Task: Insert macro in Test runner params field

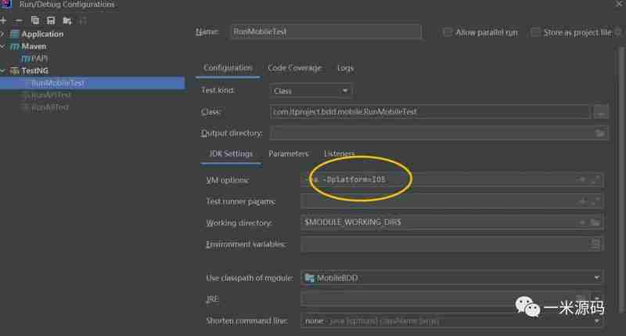Action: click(x=582, y=201)
